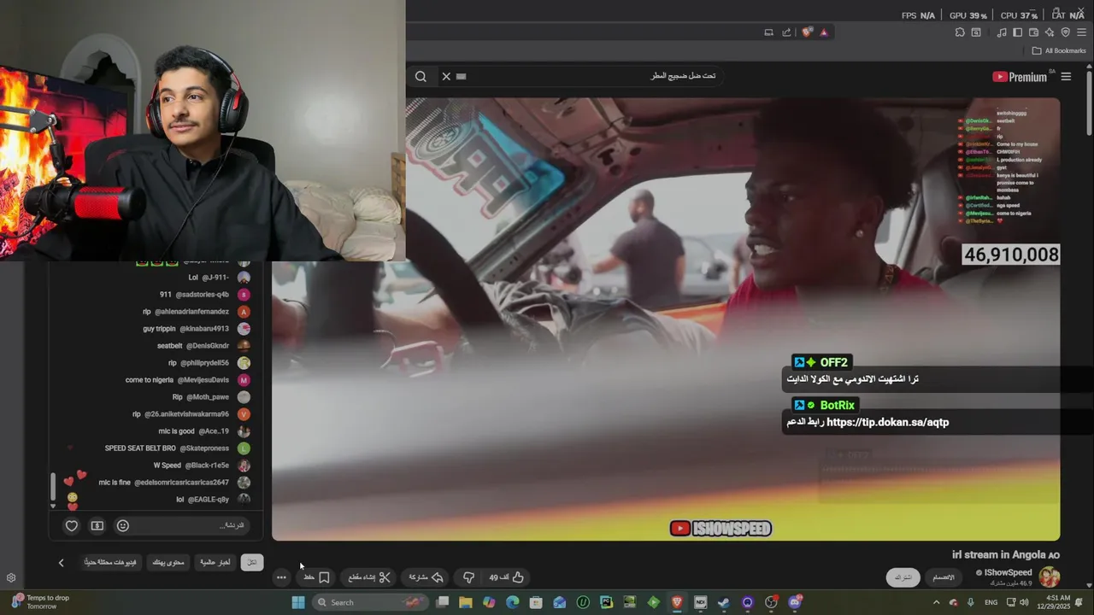Open the Windows Start button
Viewport: 1094px width, 615px height.
coord(298,602)
